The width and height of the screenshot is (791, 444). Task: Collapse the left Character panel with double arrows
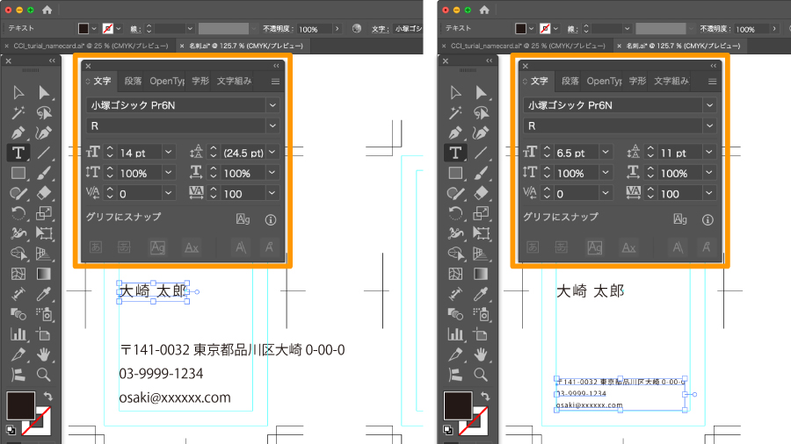(x=276, y=66)
